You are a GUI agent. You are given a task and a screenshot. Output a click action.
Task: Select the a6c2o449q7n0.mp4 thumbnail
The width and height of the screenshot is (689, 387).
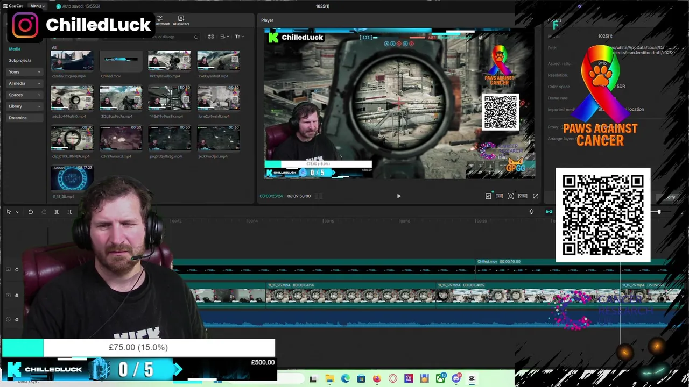tap(72, 97)
